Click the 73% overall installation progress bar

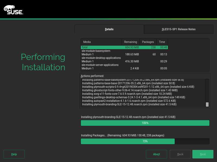click(x=145, y=141)
